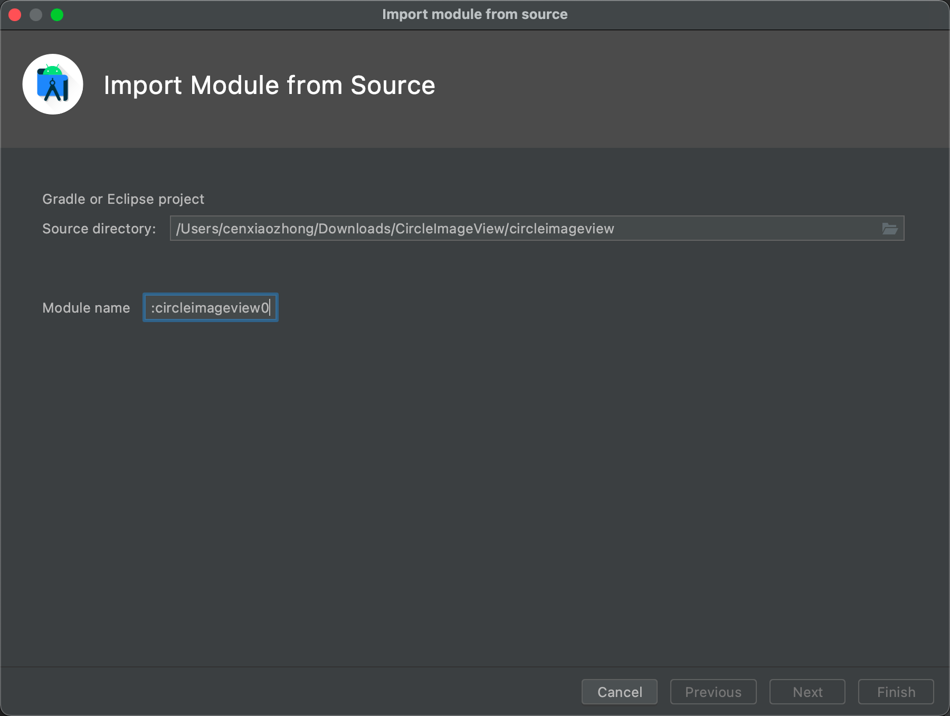The width and height of the screenshot is (950, 716).
Task: Click the empty dialog area below Module name
Action: coord(475,475)
